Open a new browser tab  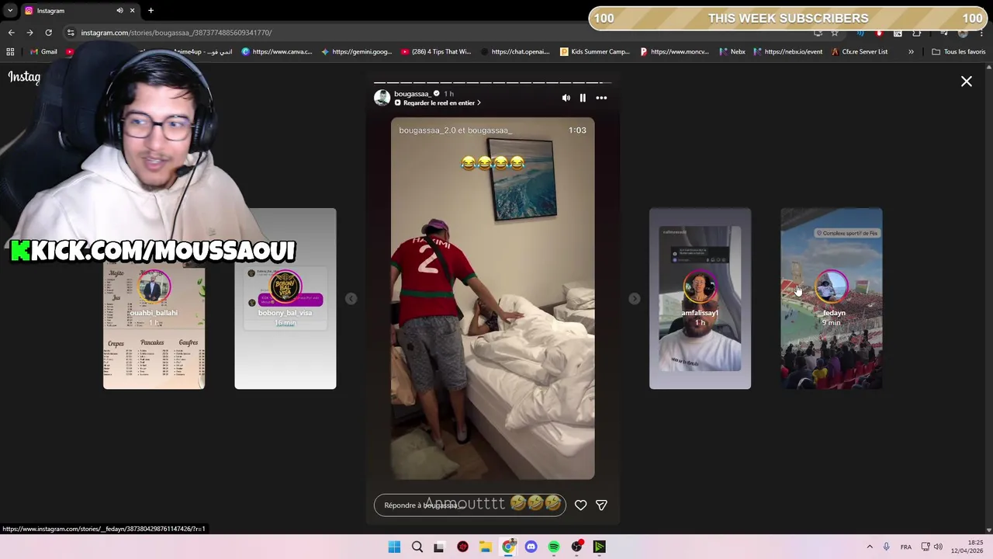tap(151, 11)
